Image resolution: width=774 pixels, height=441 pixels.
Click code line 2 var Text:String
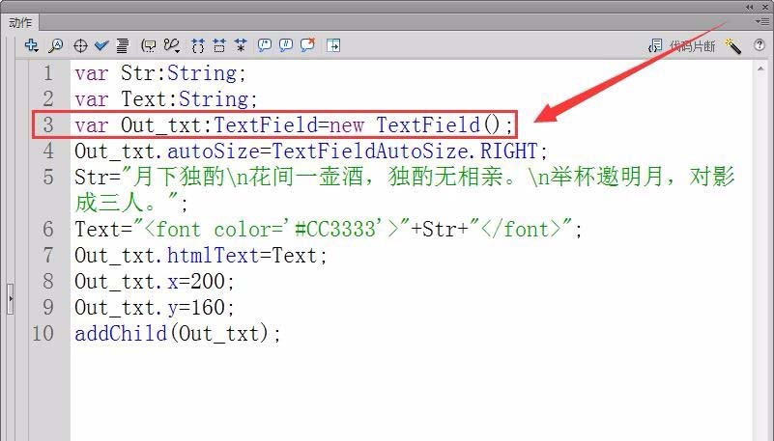tap(166, 98)
